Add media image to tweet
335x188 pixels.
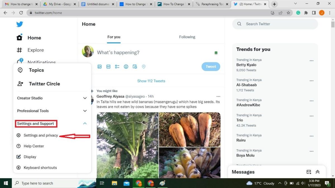[99, 67]
